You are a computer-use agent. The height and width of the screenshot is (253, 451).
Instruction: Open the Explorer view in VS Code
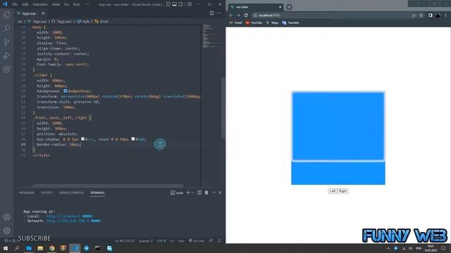[6, 14]
